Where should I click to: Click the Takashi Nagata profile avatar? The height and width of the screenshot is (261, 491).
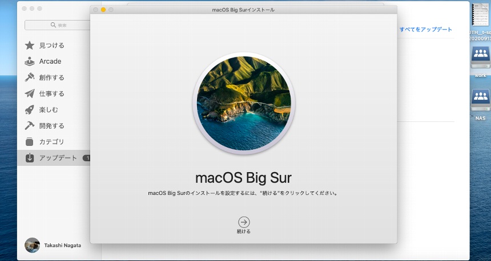(x=32, y=246)
